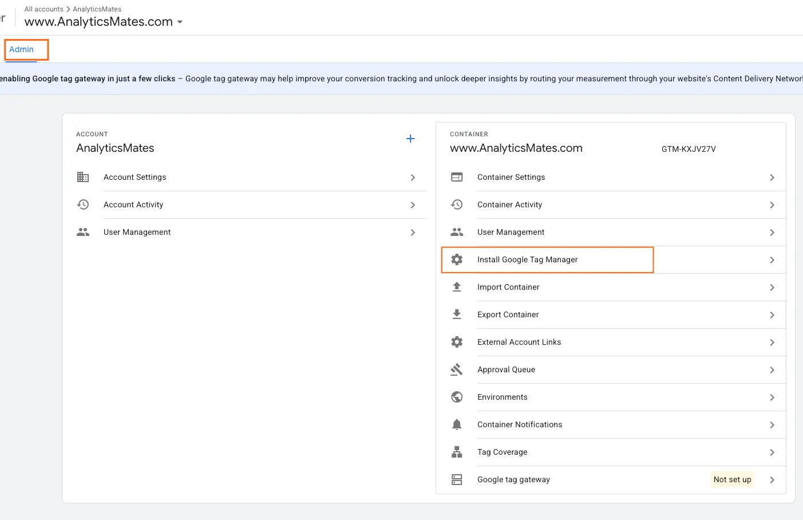Click the Import Container upload icon
This screenshot has height=520, width=803.
point(457,287)
